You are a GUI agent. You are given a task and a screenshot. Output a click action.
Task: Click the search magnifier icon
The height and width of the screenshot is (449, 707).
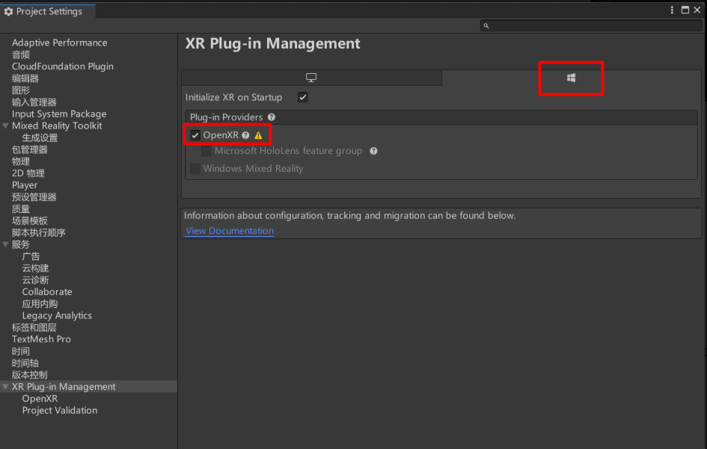point(486,25)
